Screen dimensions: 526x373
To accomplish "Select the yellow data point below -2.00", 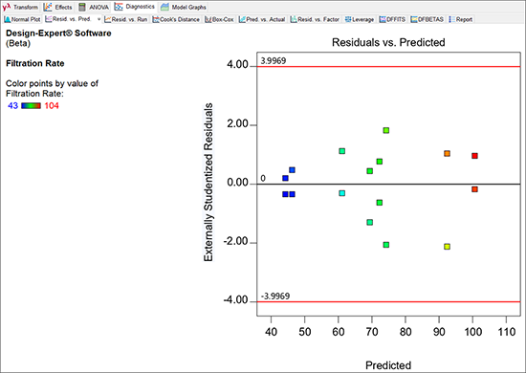I will tap(447, 247).
